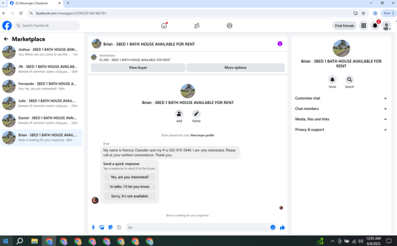
Task: Select Brian's rental conversation
Action: [41, 138]
